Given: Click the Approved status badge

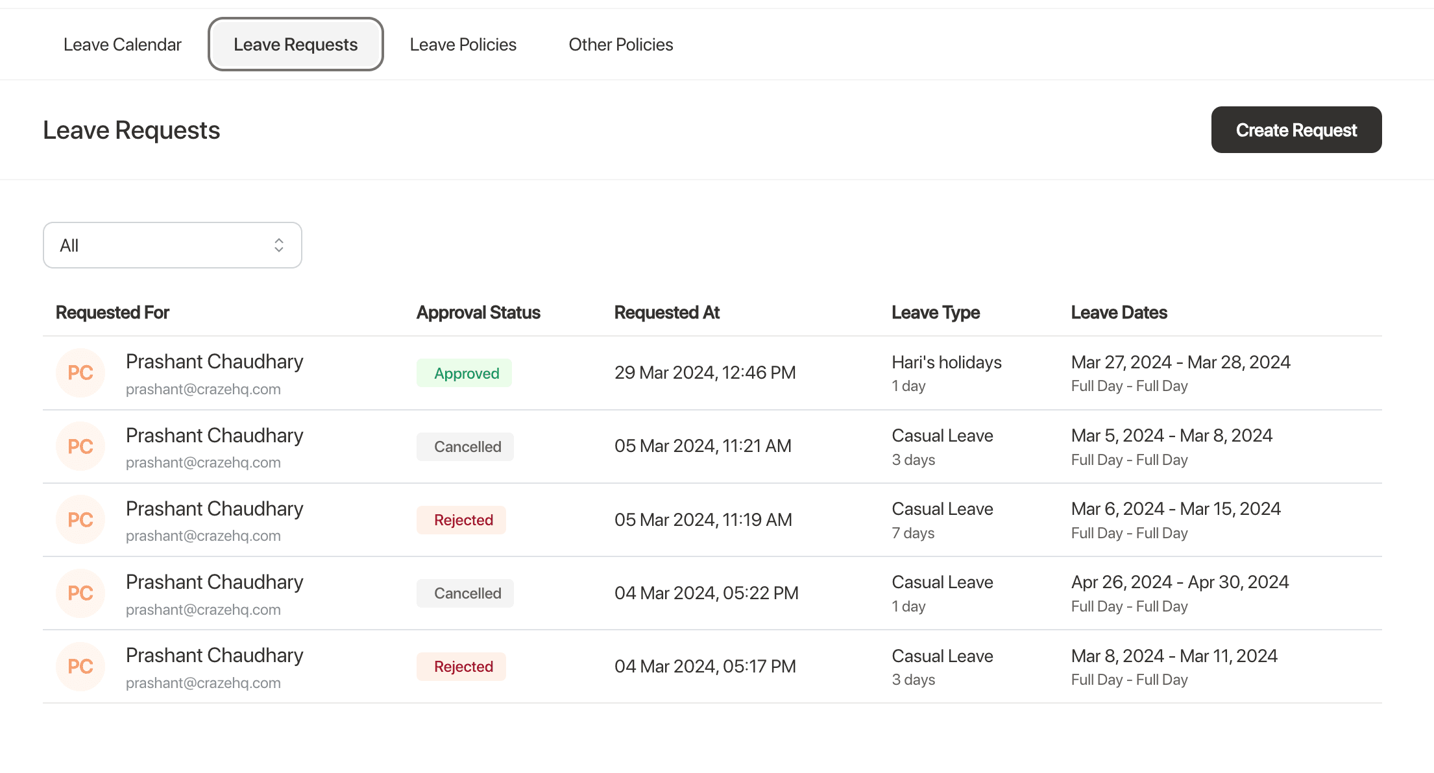Looking at the screenshot, I should pyautogui.click(x=464, y=373).
